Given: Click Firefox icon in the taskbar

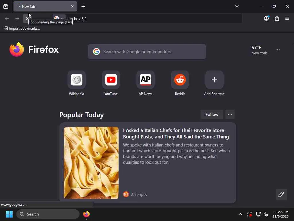Looking at the screenshot, I should click(86, 214).
